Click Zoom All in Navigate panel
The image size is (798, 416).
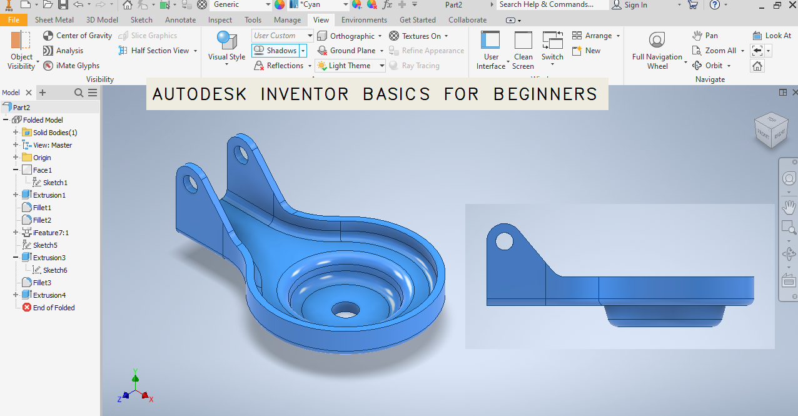(714, 51)
